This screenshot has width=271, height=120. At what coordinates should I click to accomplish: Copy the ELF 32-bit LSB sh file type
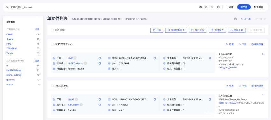coord(210,58)
